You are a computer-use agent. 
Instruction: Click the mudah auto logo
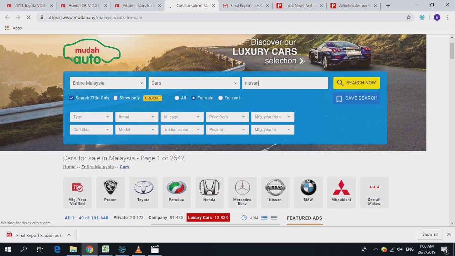pyautogui.click(x=92, y=52)
